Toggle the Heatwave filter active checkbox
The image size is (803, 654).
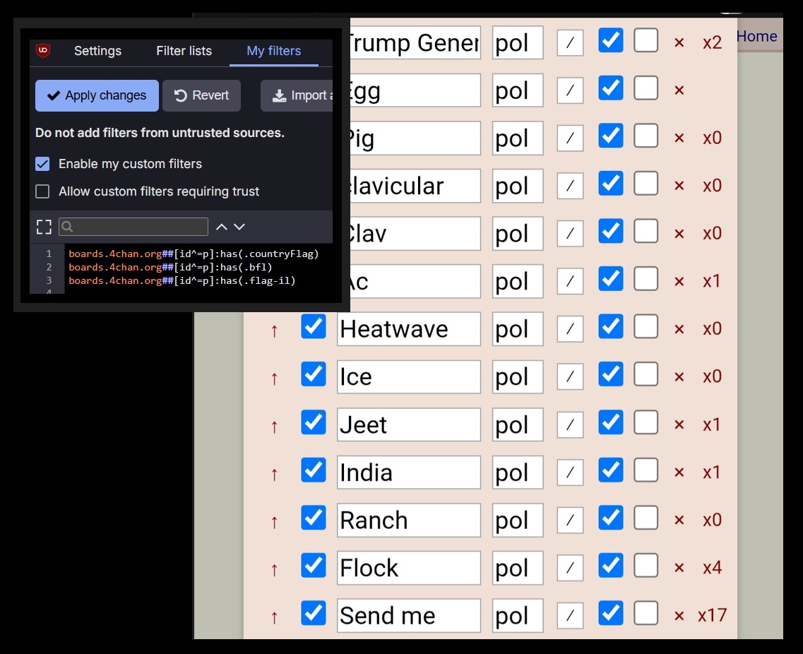tap(314, 327)
